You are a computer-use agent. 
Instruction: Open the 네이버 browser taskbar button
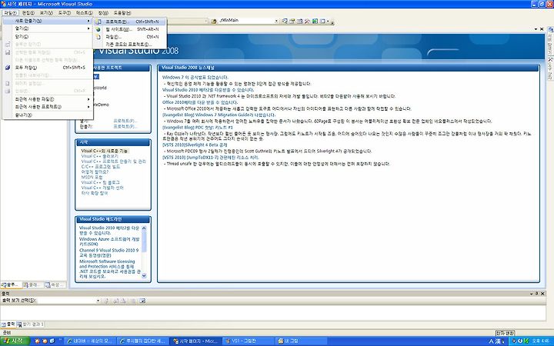point(89,341)
